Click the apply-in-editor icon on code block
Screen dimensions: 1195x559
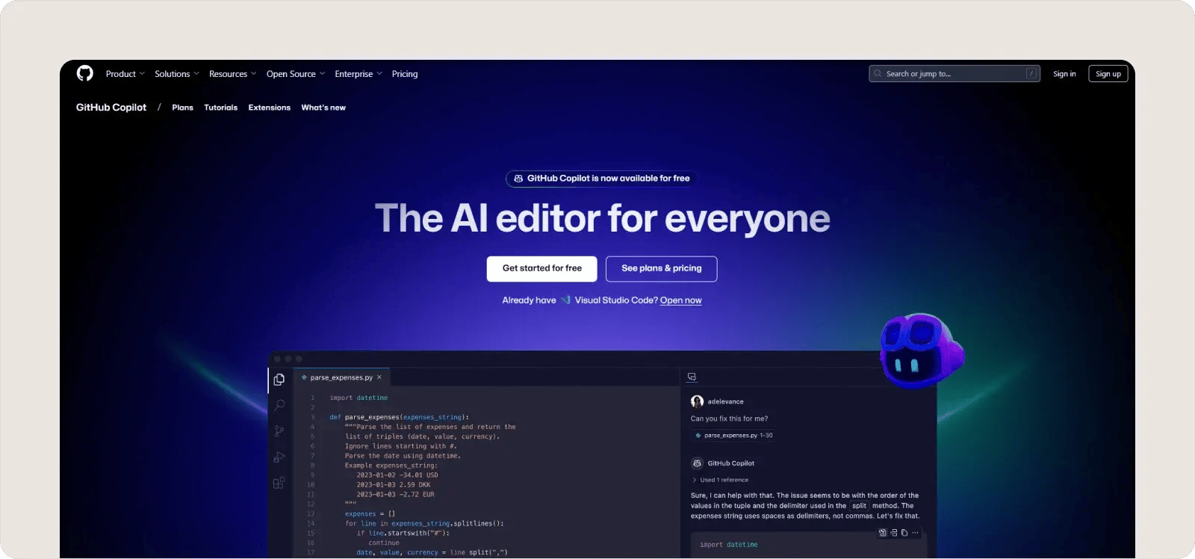[882, 533]
